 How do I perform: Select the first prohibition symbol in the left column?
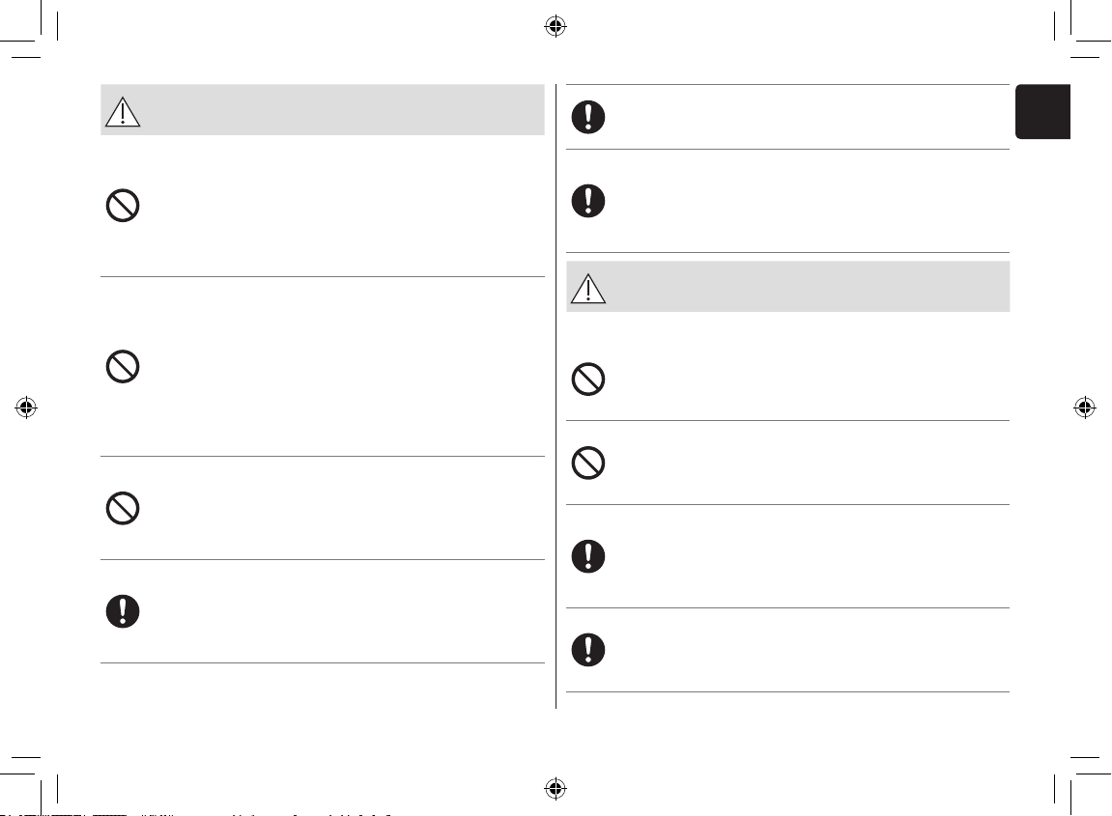point(123,206)
